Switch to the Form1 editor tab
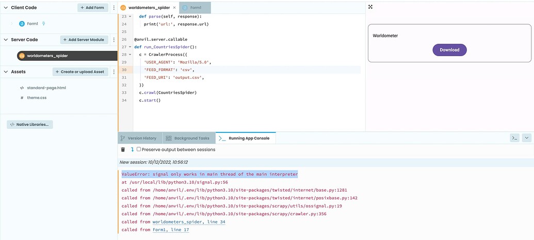This screenshot has height=240, width=534. [x=195, y=8]
